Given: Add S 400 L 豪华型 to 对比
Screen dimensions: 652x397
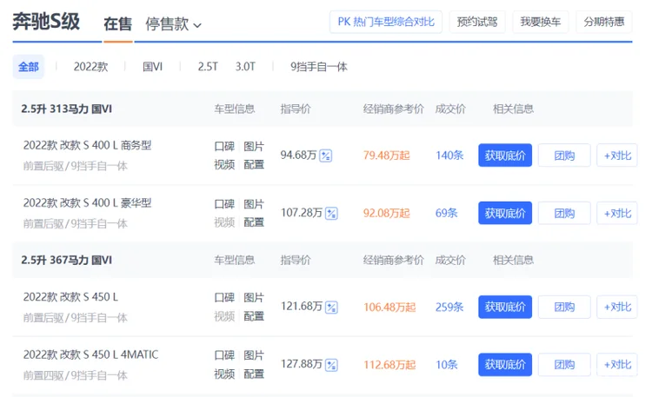Looking at the screenshot, I should pyautogui.click(x=617, y=213).
